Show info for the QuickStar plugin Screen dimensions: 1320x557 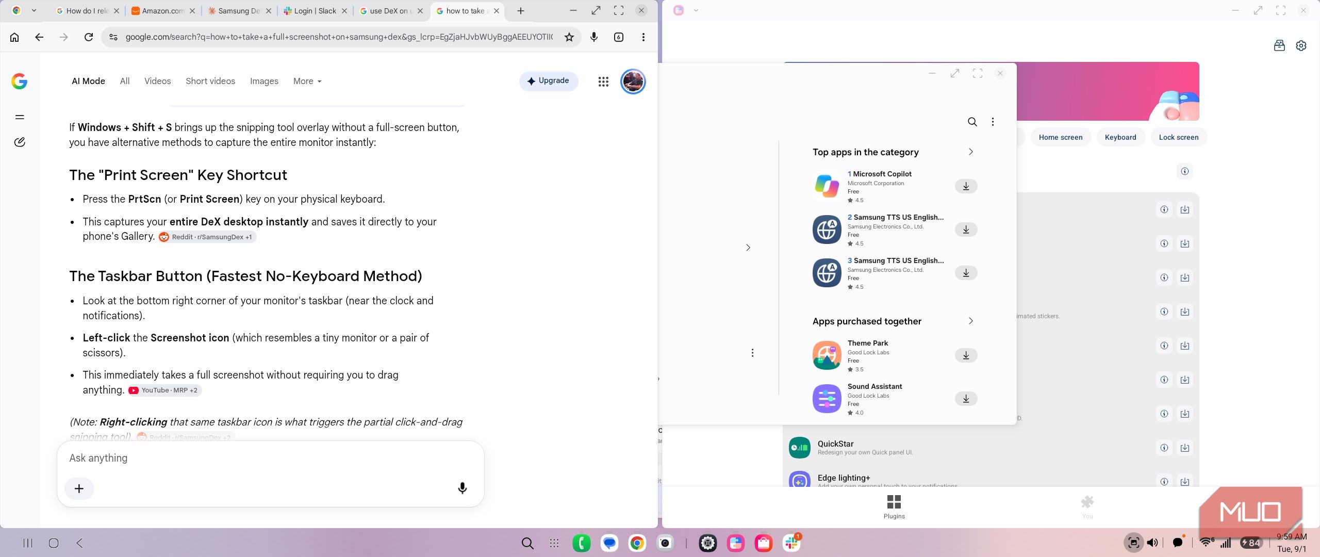1164,448
